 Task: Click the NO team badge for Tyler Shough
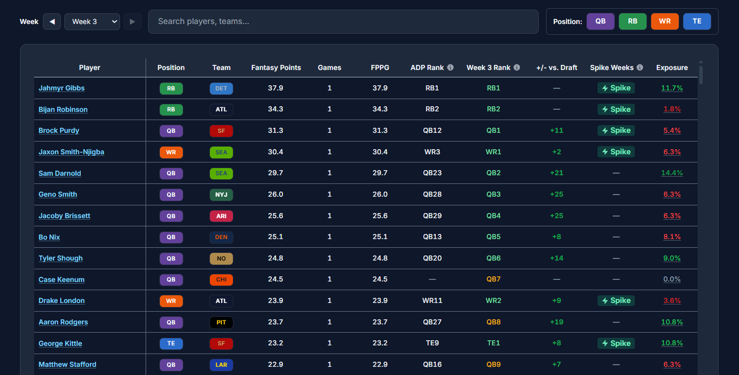(x=221, y=259)
